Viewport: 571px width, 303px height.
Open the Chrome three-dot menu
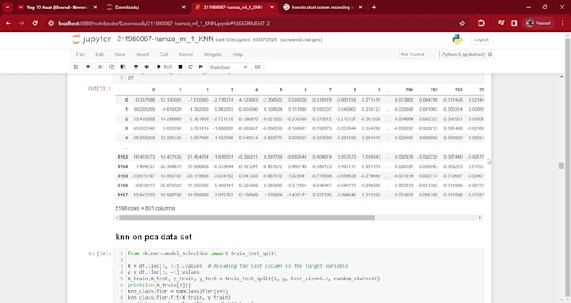coord(563,24)
